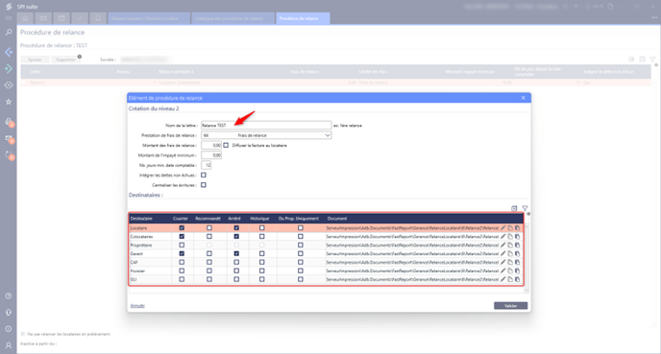
Task: Click the Supprimer button
Action: point(65,59)
